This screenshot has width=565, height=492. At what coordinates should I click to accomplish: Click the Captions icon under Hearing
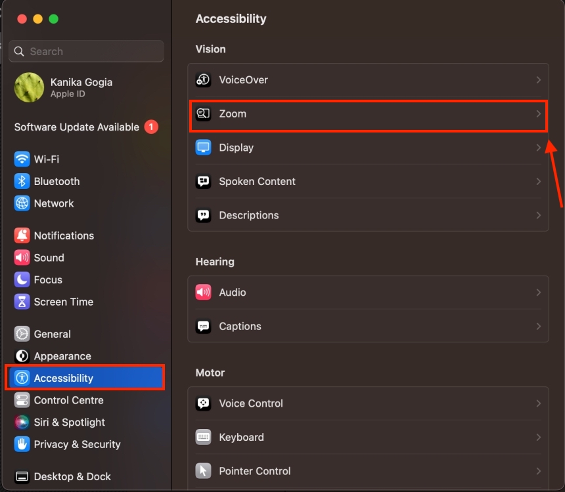(x=202, y=326)
